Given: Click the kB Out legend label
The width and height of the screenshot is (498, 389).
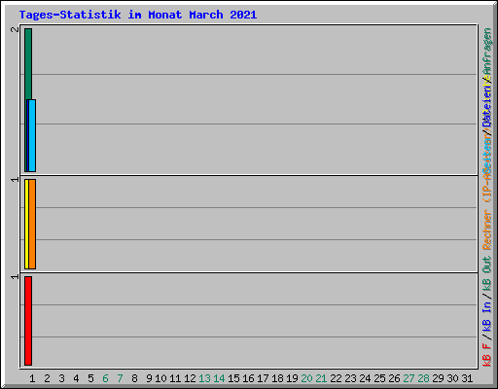Looking at the screenshot, I should point(486,274).
